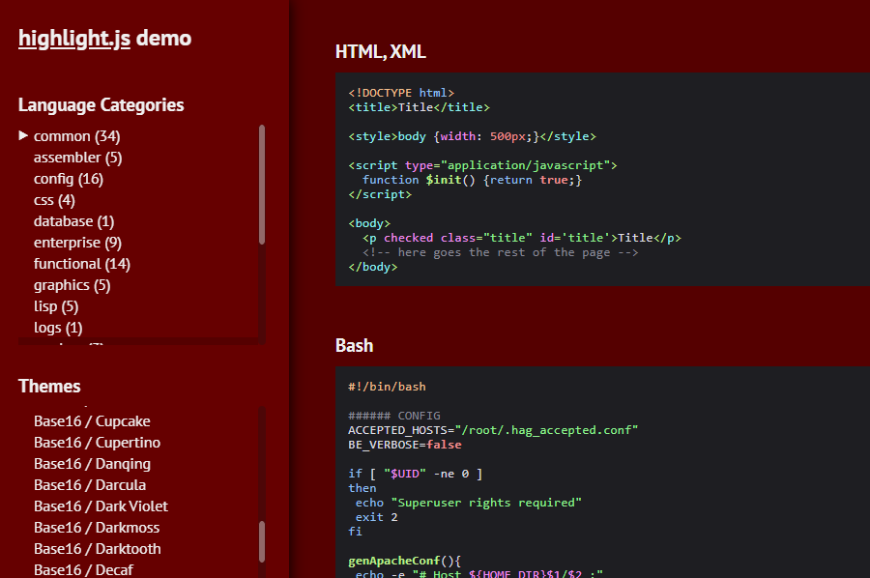Image resolution: width=870 pixels, height=578 pixels.
Task: Click the script type application/javascript line
Action: (482, 165)
